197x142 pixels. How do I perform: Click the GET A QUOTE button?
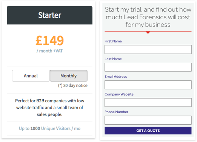[x=148, y=131]
